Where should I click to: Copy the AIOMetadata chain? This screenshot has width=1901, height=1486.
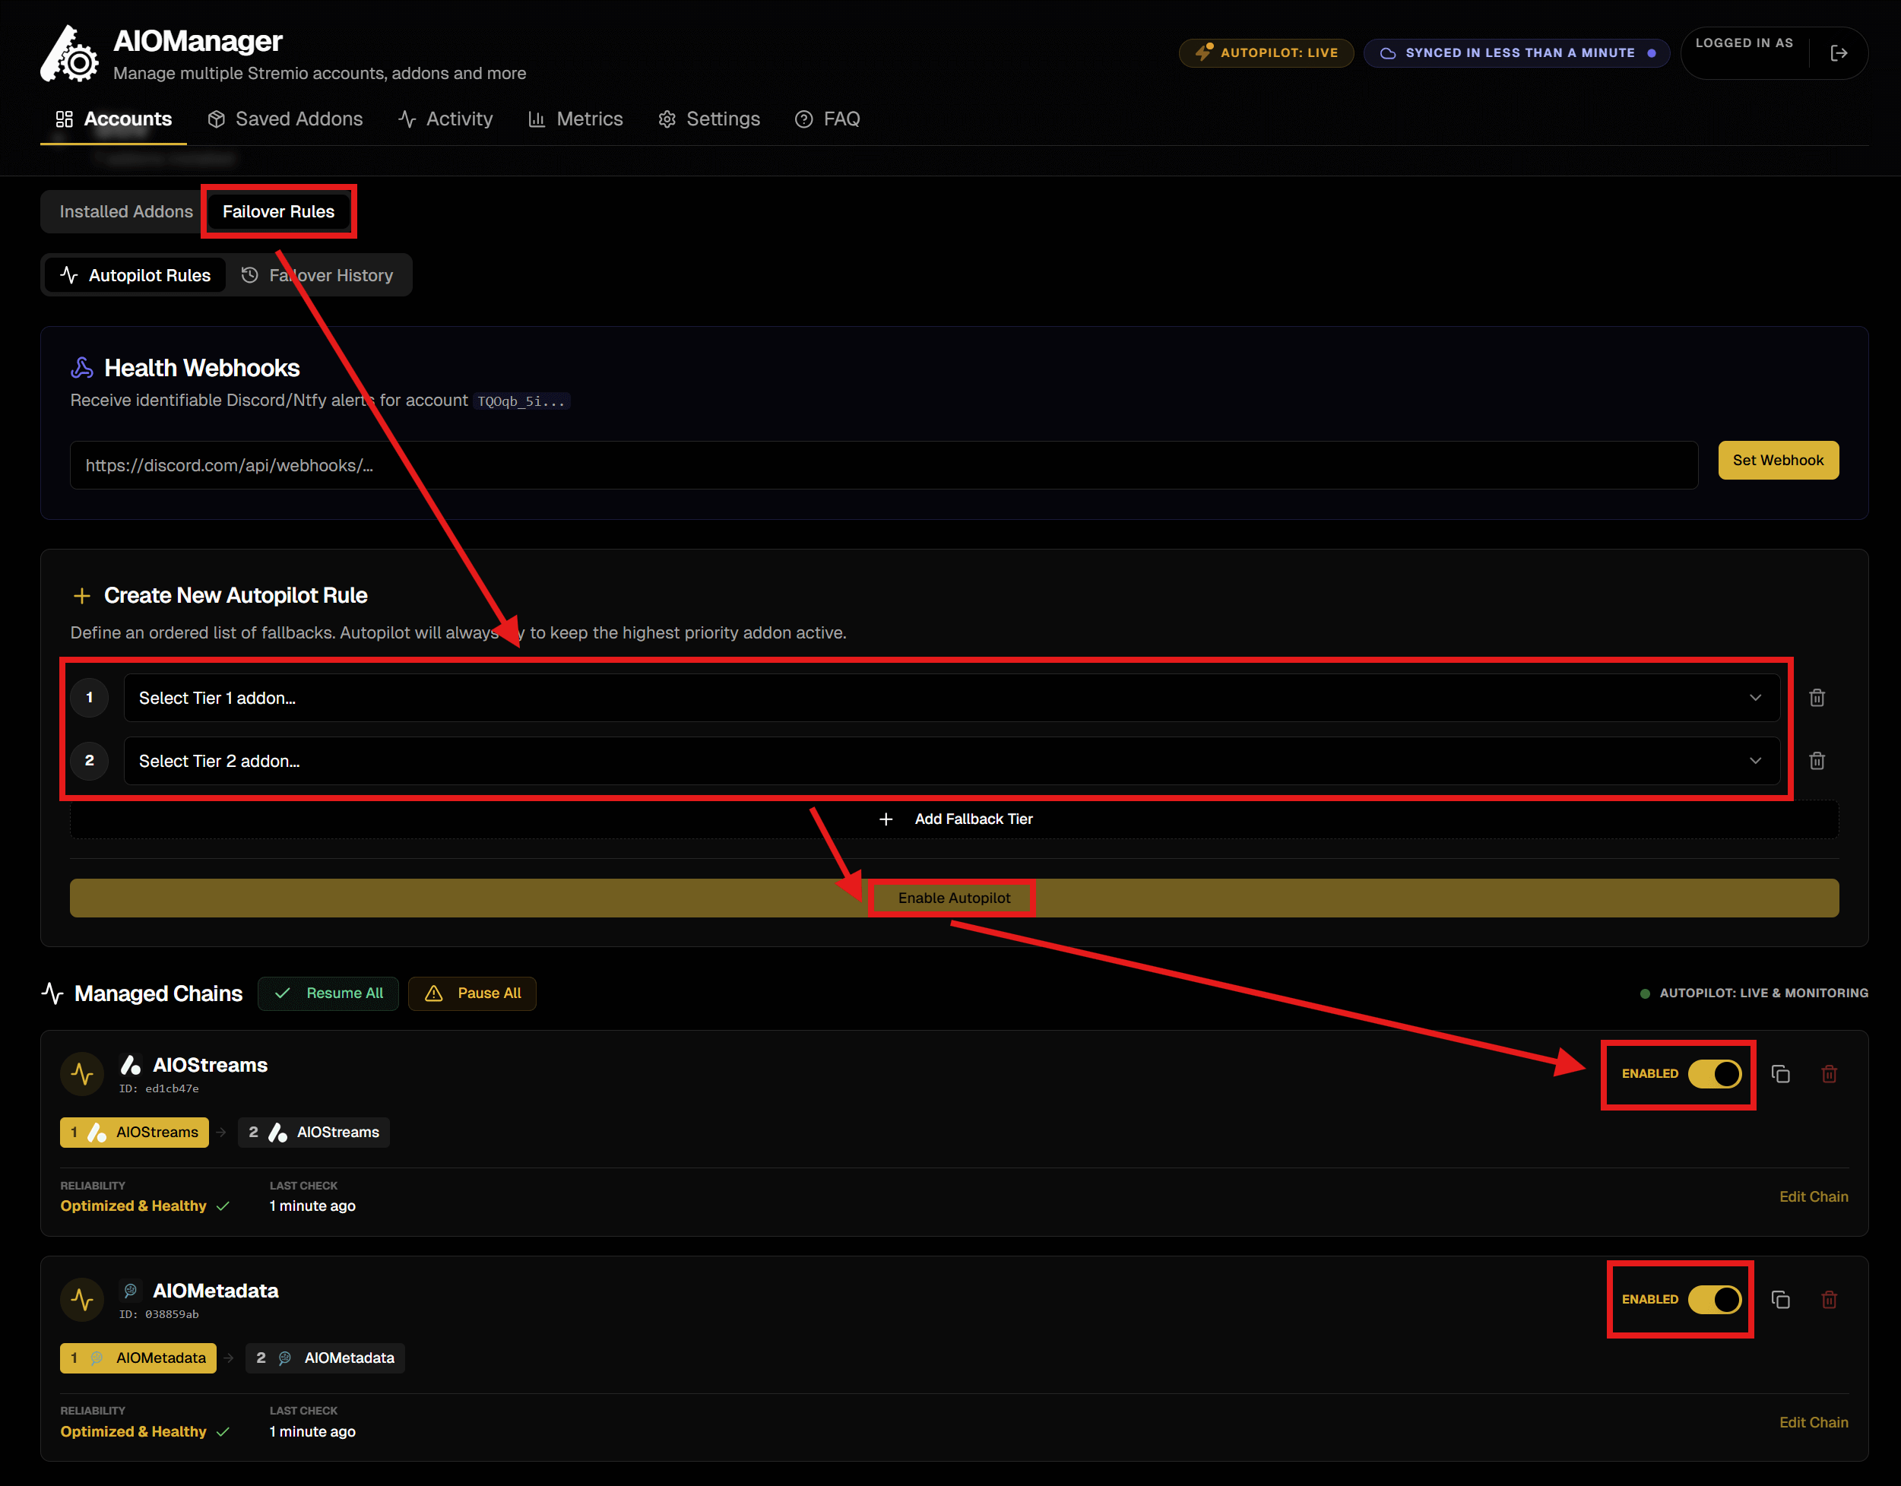coord(1780,1299)
